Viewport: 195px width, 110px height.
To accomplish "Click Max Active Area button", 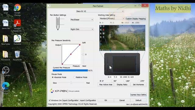I will pyautogui.click(x=106, y=85).
